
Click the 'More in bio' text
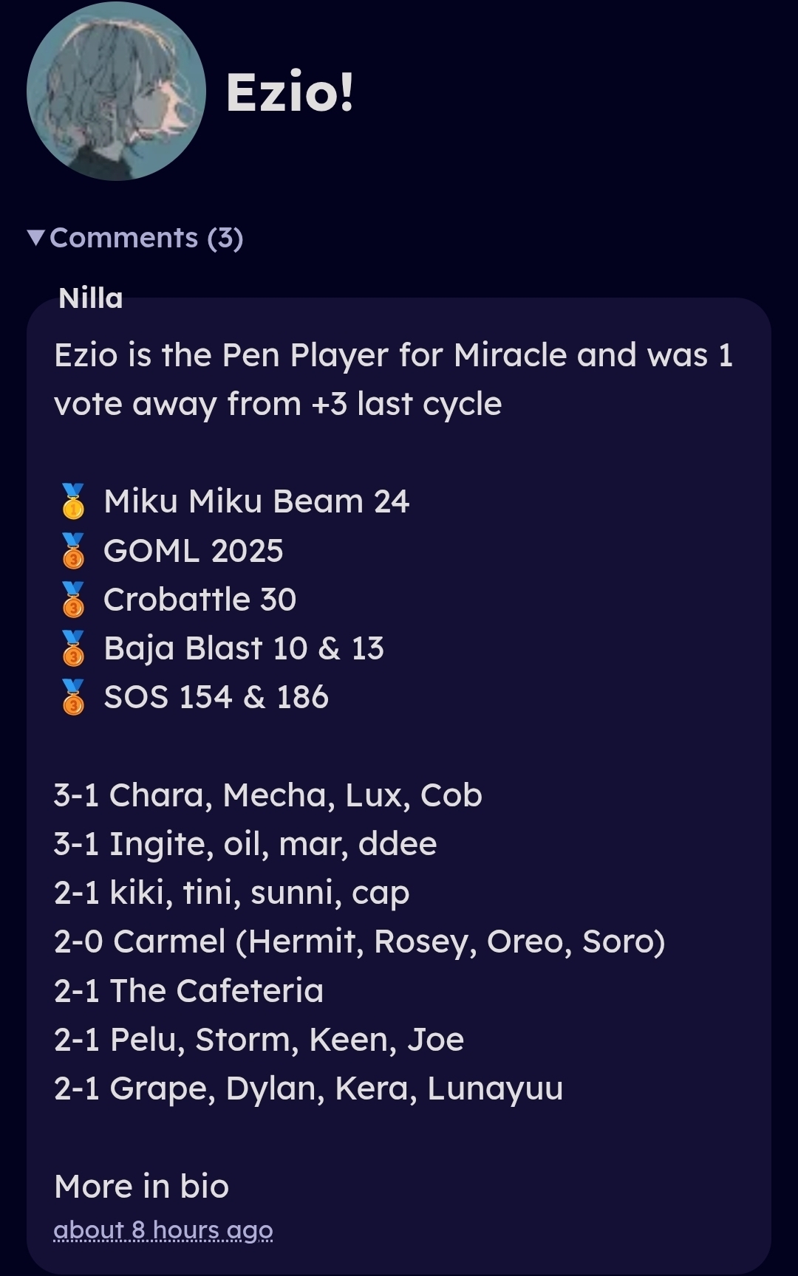pos(141,1187)
